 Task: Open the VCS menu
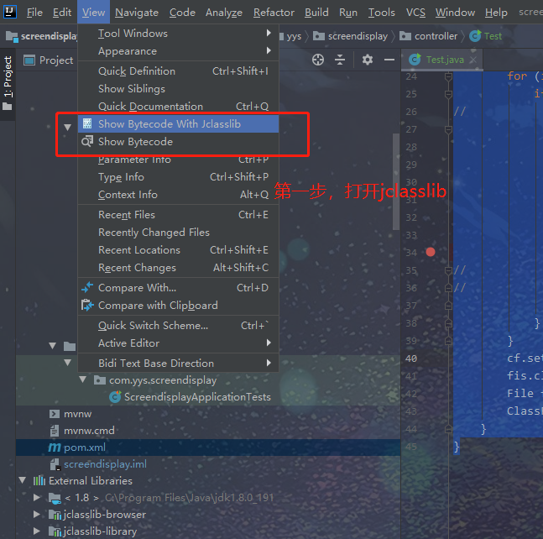pos(415,13)
